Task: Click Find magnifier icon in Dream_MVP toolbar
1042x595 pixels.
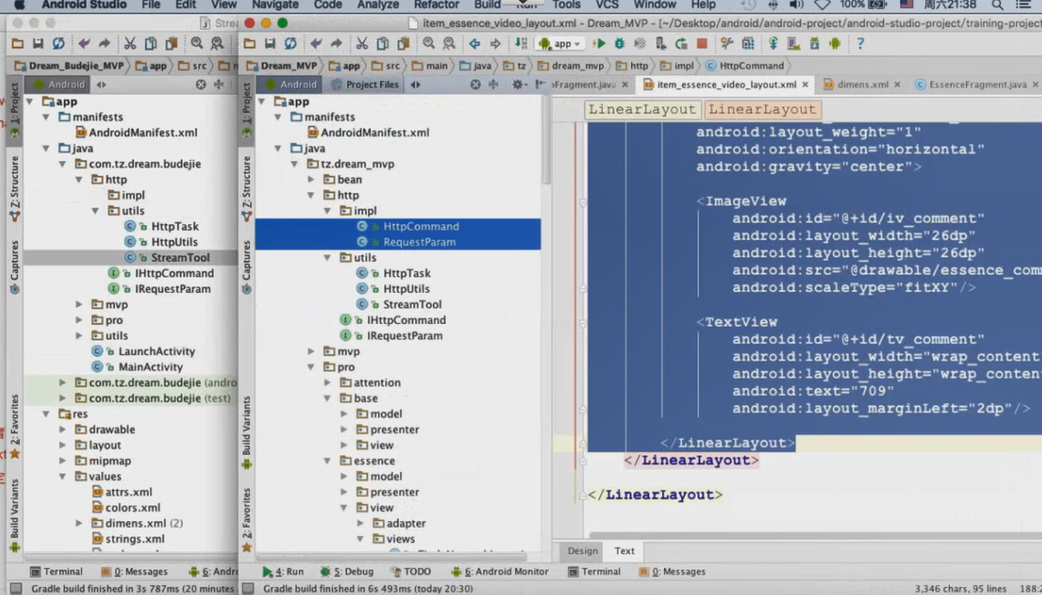Action: point(429,43)
